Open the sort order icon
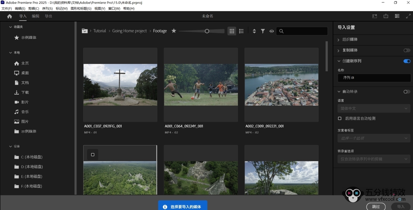413x210 pixels. click(254, 31)
